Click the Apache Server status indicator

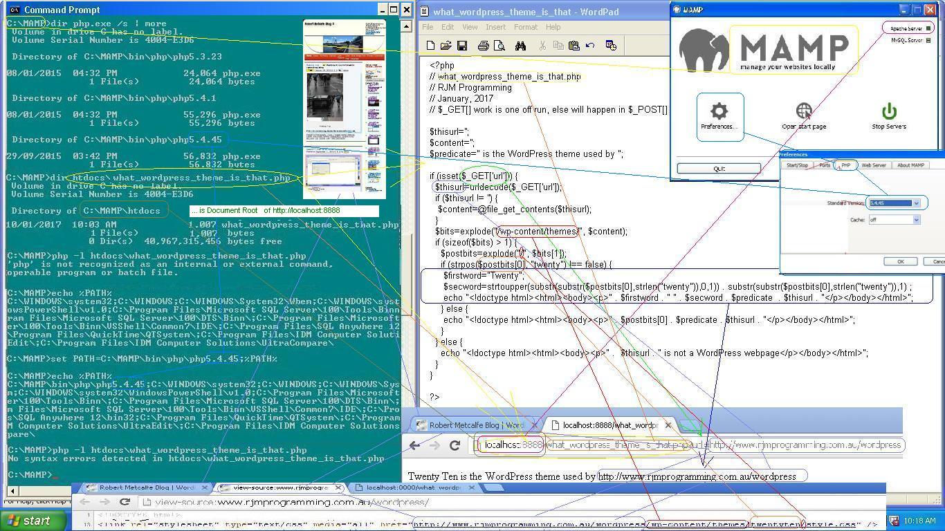(x=928, y=28)
